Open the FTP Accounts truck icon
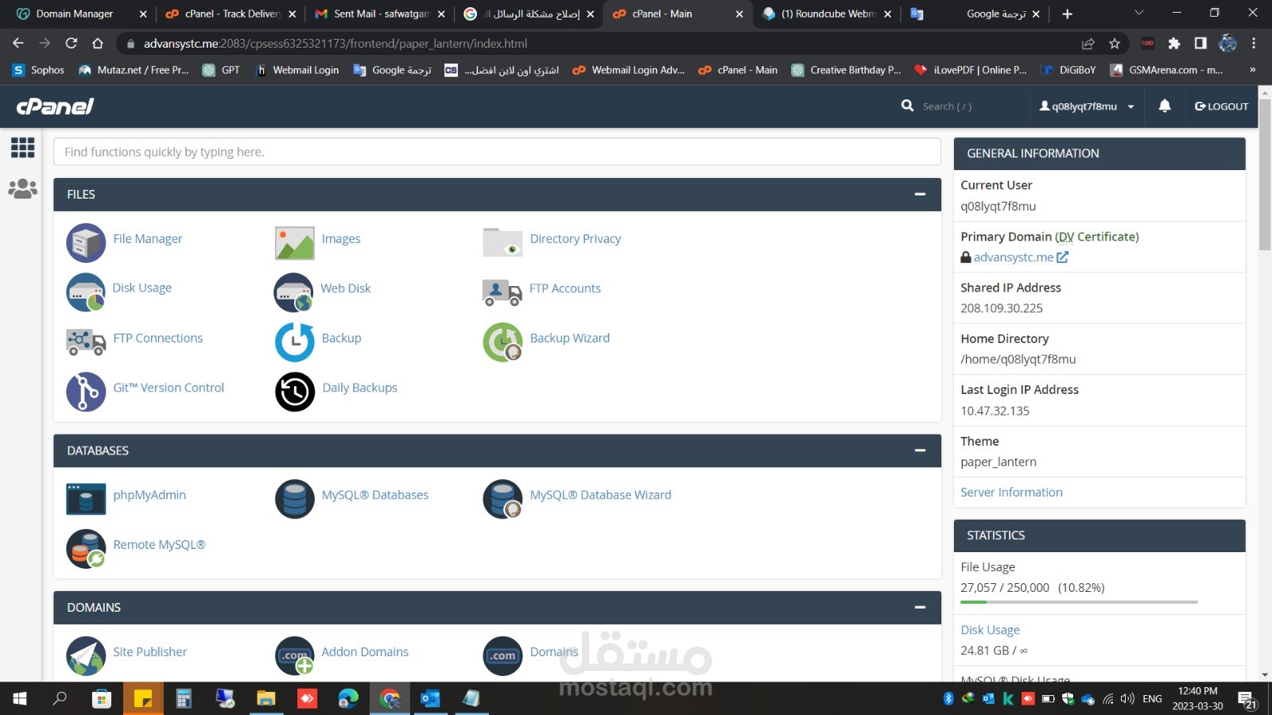1272x715 pixels. (502, 292)
